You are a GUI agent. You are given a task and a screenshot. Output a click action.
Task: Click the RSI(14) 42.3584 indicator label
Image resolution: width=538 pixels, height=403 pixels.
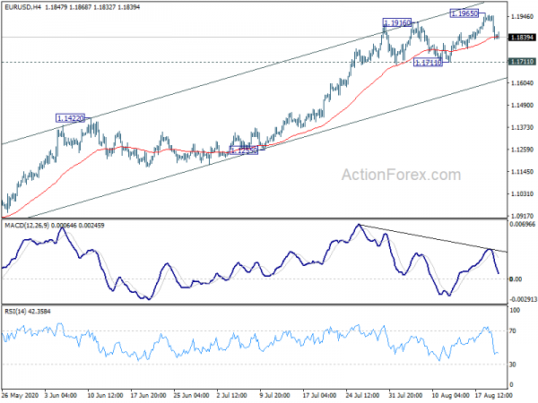pyautogui.click(x=28, y=312)
